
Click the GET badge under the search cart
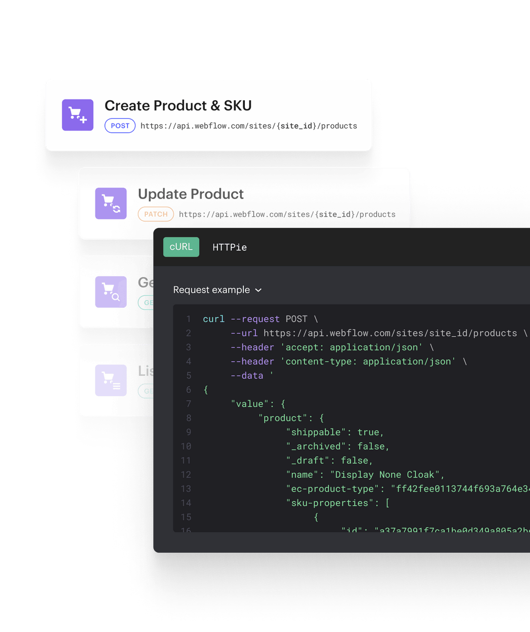click(x=147, y=302)
